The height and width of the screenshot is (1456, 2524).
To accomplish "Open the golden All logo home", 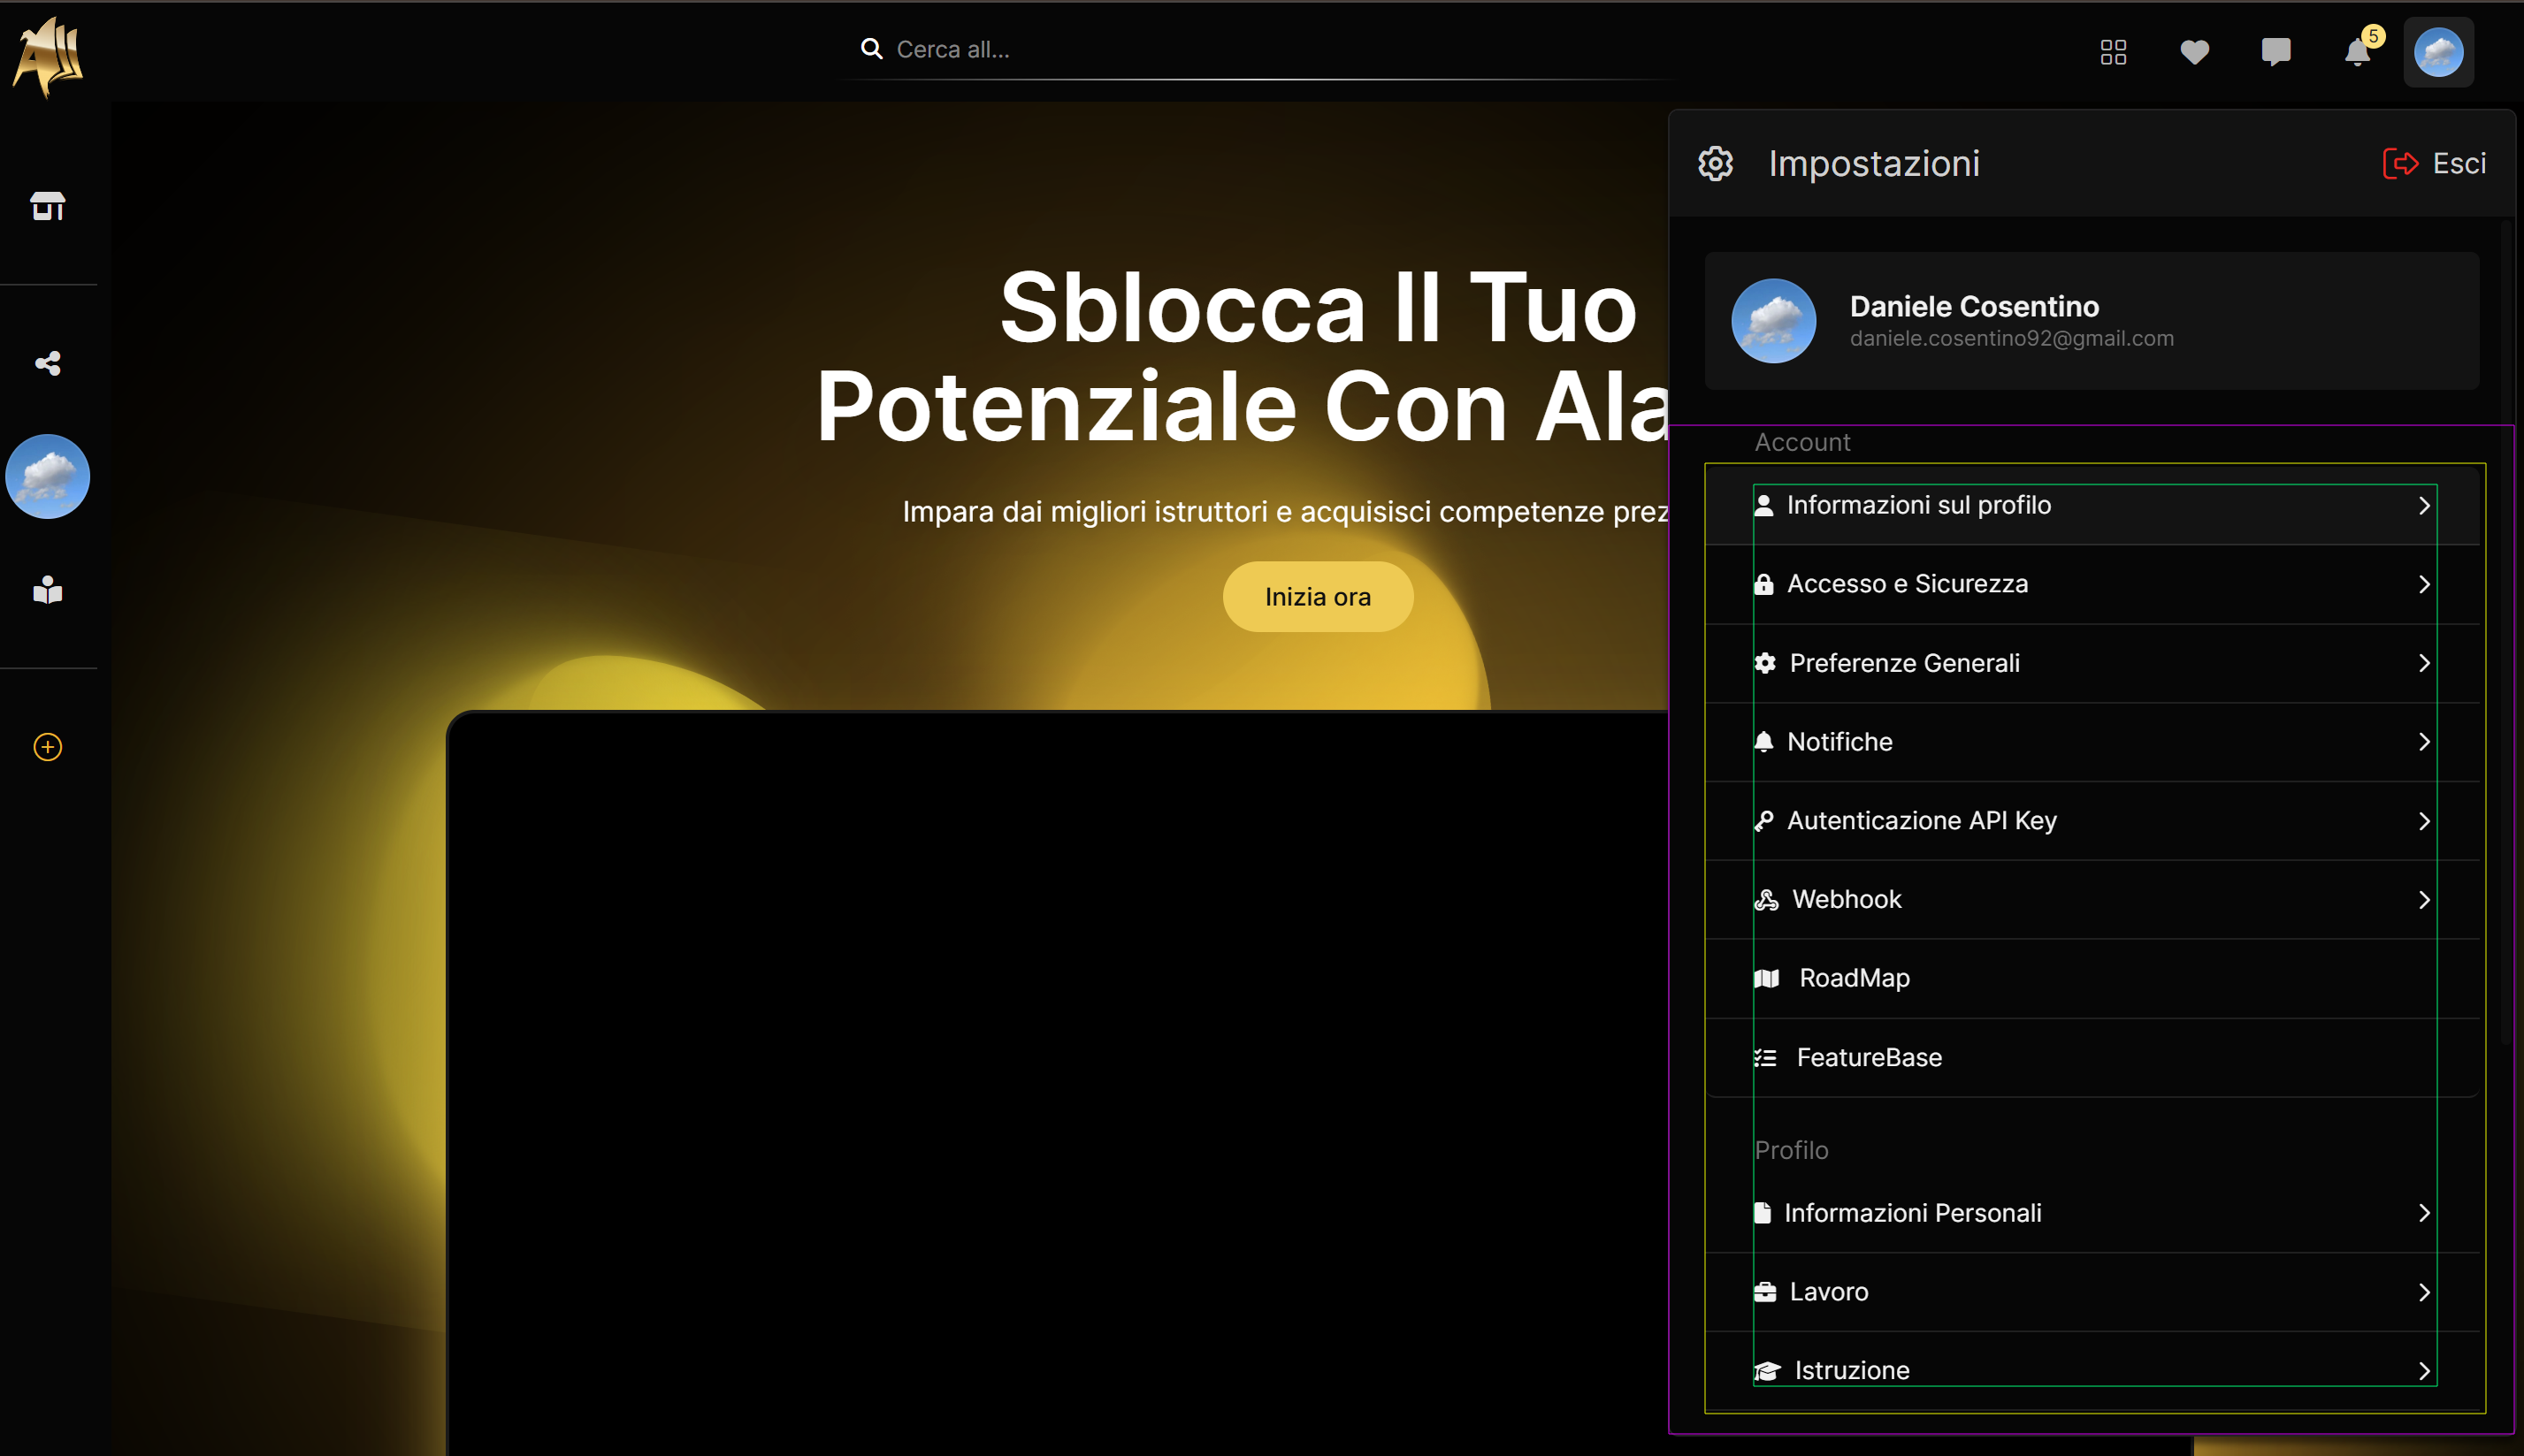I will 47,57.
